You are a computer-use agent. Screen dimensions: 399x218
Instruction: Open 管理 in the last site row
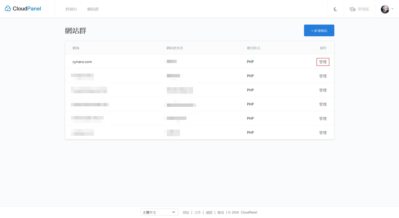pyautogui.click(x=323, y=133)
